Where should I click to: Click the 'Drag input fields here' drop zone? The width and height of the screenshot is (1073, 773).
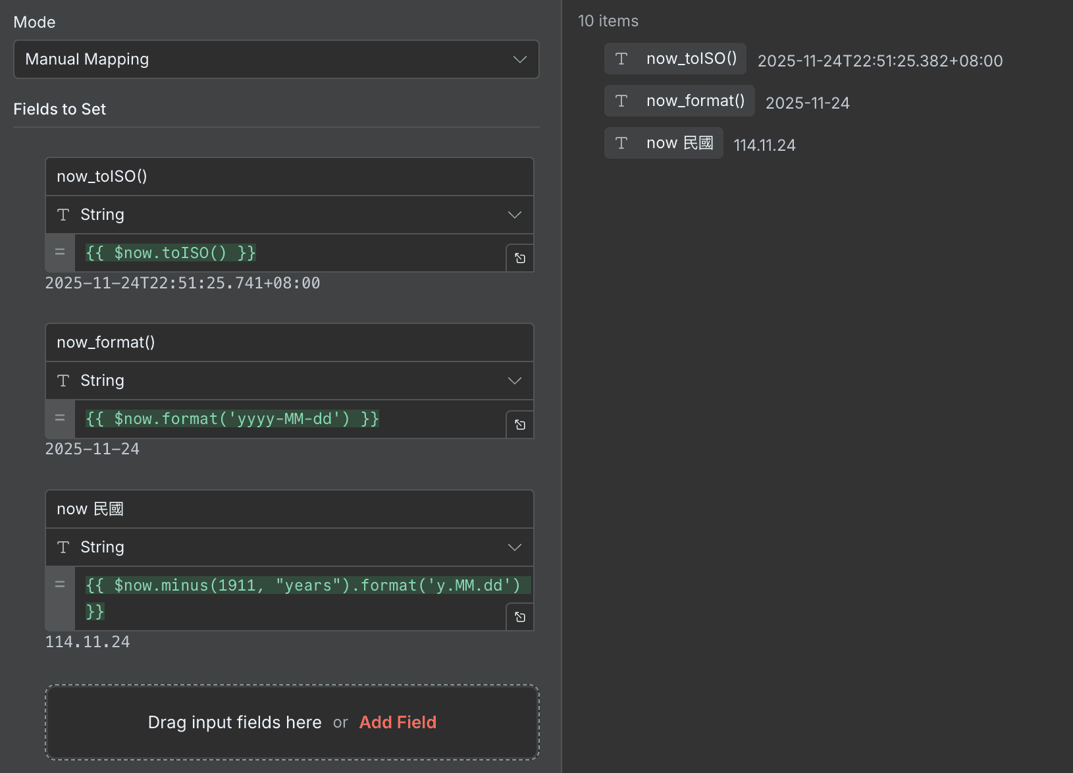[234, 722]
